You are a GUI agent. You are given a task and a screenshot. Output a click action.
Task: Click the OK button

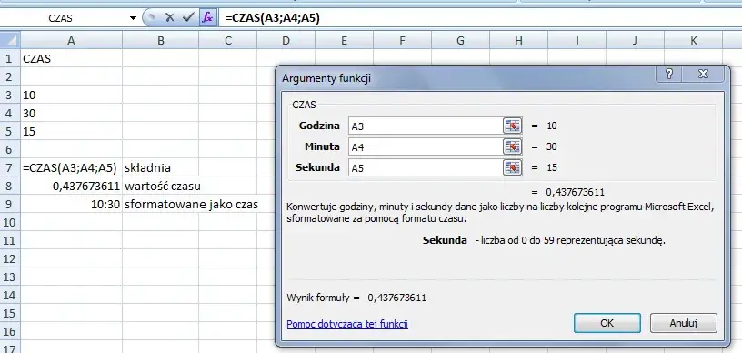point(607,323)
